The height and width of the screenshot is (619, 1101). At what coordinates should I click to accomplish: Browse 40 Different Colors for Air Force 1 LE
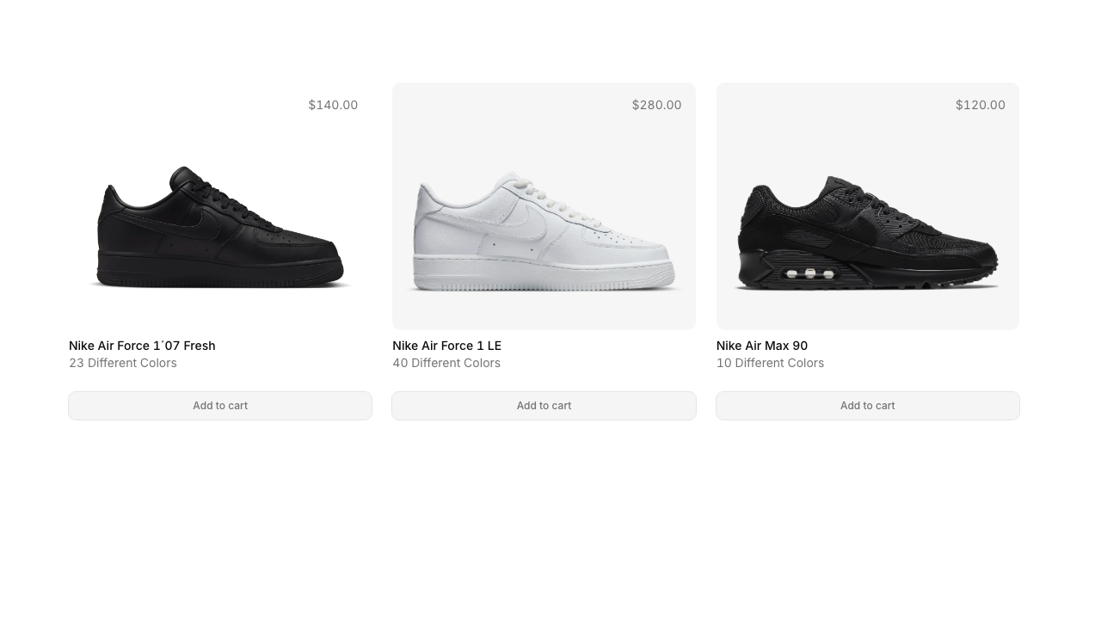click(446, 363)
